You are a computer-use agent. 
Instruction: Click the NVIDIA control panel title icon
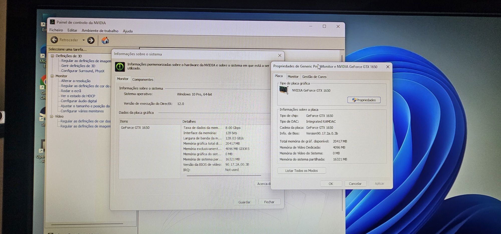(x=52, y=22)
